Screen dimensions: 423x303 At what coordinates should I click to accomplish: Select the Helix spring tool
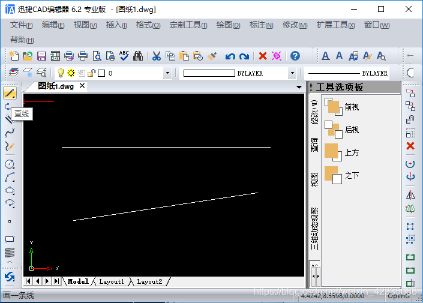[10, 253]
